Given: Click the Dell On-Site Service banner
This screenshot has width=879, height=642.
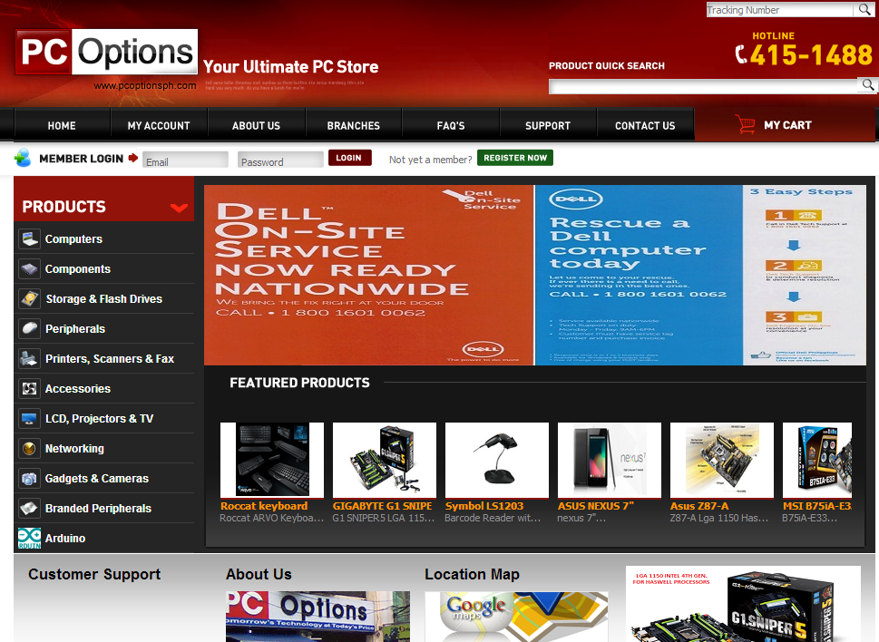Looking at the screenshot, I should tap(369, 275).
